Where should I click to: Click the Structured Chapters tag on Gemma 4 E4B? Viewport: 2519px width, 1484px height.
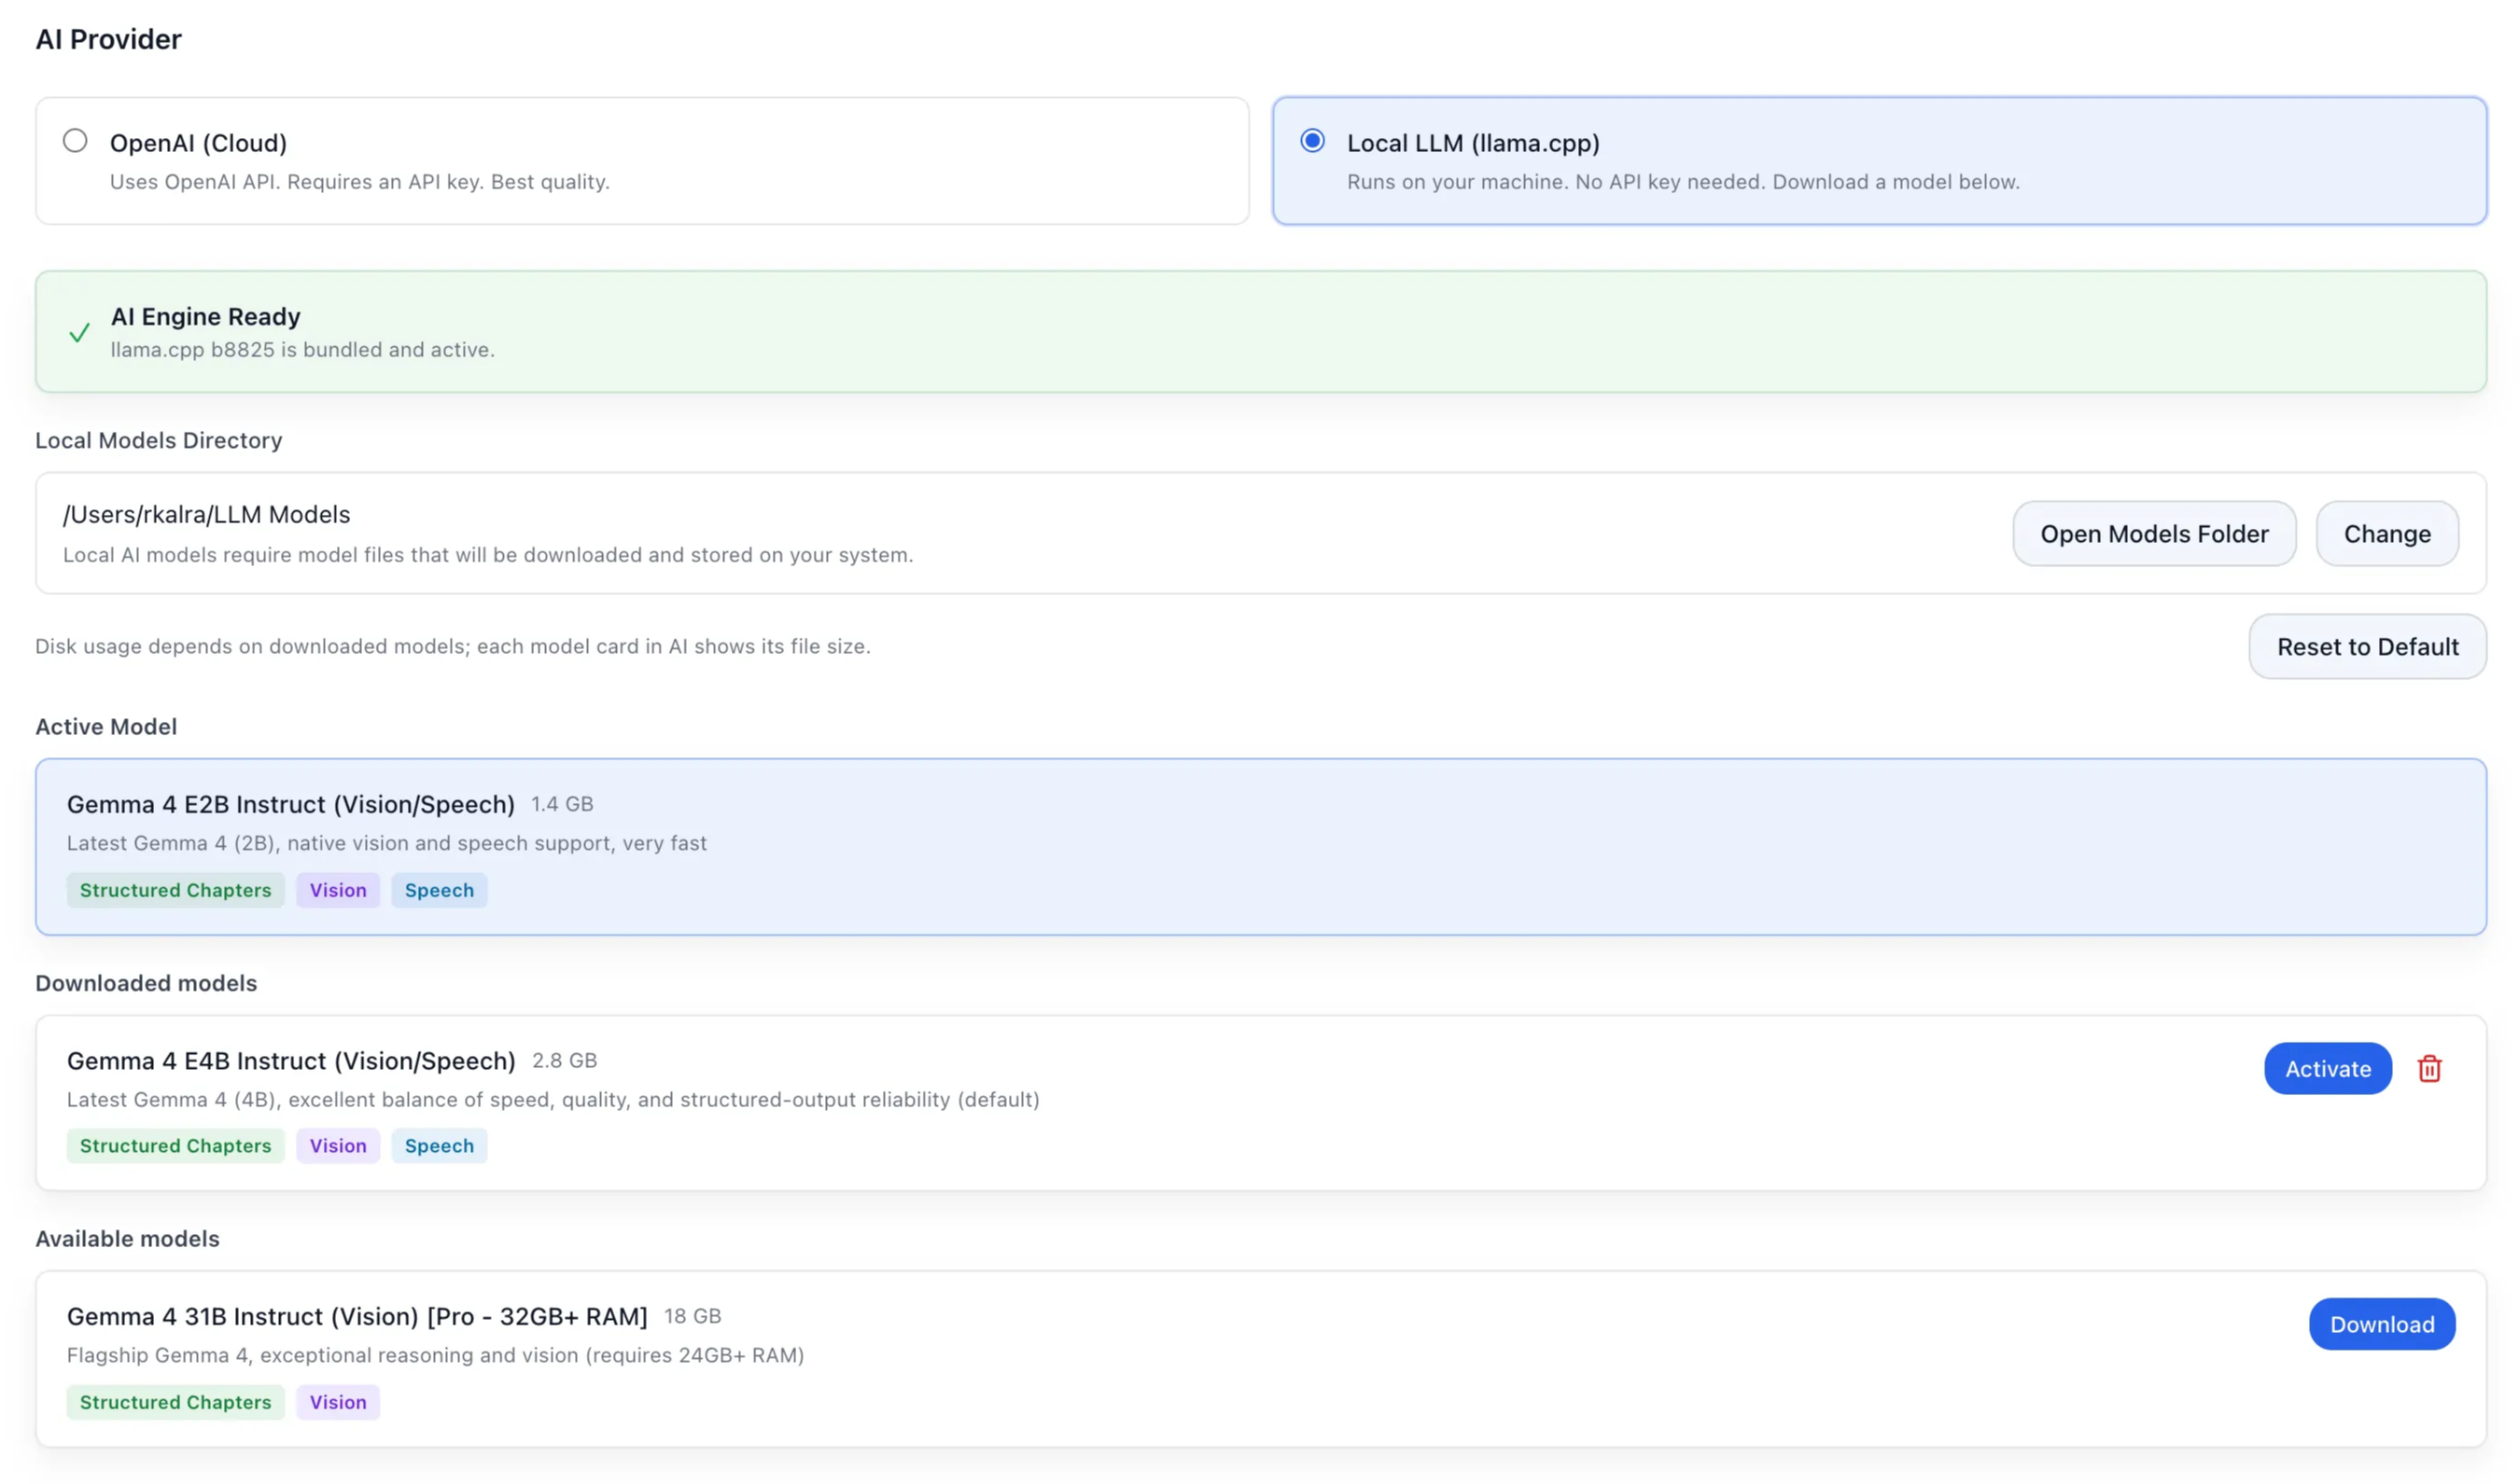175,1146
